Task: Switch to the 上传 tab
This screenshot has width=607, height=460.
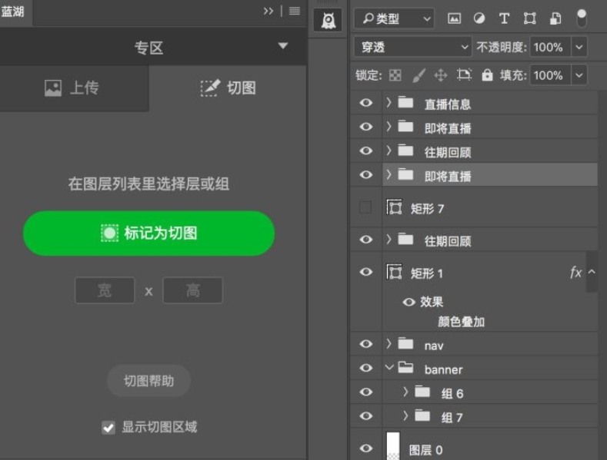Action: pyautogui.click(x=73, y=88)
